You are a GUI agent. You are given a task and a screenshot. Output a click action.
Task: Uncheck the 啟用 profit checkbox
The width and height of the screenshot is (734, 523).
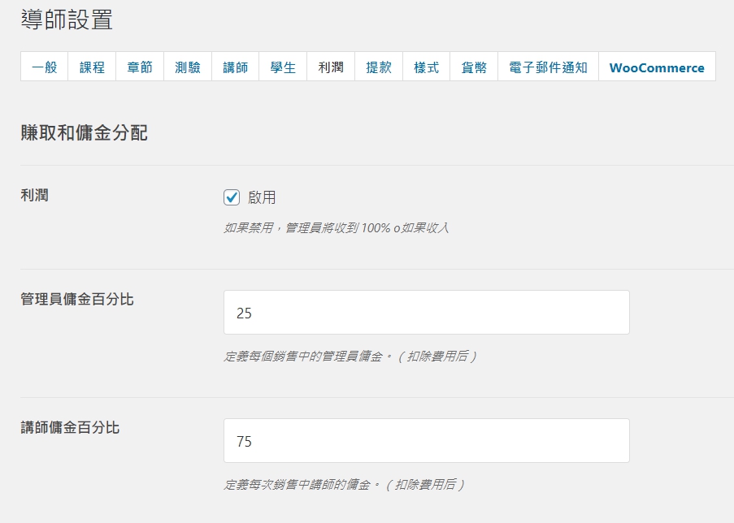[x=232, y=197]
